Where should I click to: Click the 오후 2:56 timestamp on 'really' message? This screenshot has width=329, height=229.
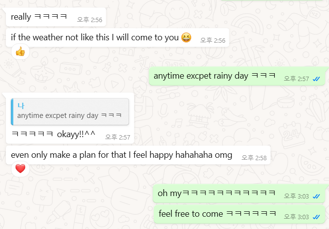tap(90, 20)
